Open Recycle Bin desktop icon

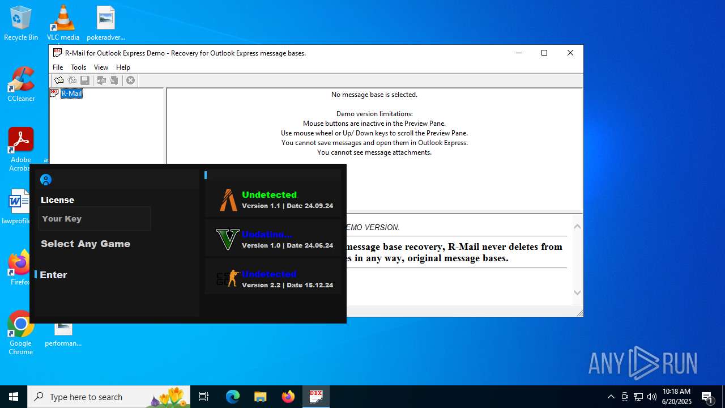[x=21, y=23]
